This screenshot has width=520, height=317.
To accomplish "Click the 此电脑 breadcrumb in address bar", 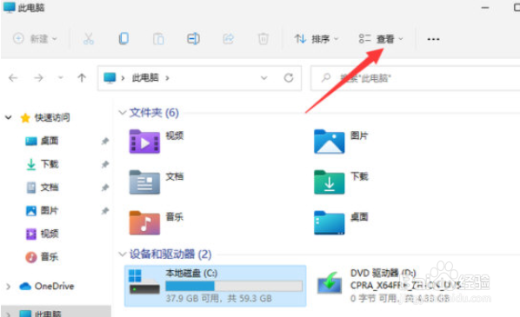I will click(x=145, y=78).
